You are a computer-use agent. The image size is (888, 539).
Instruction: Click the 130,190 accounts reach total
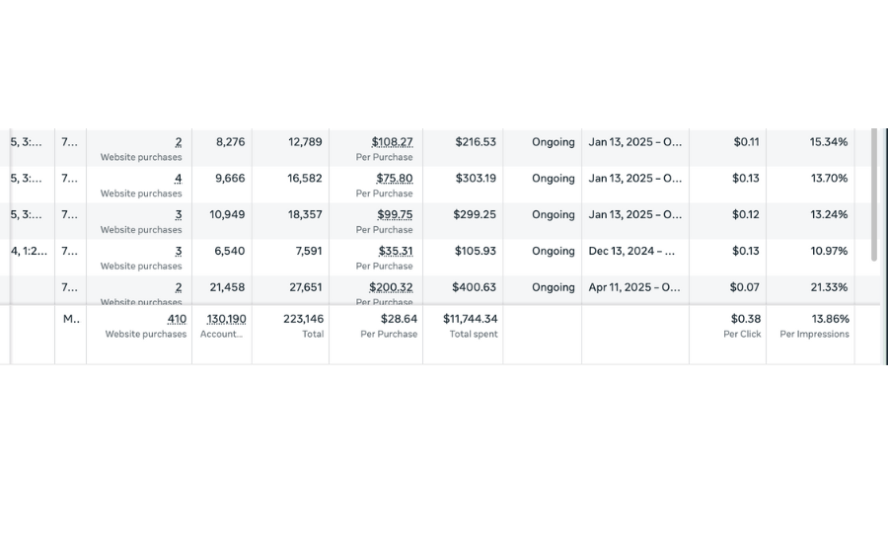point(226,319)
